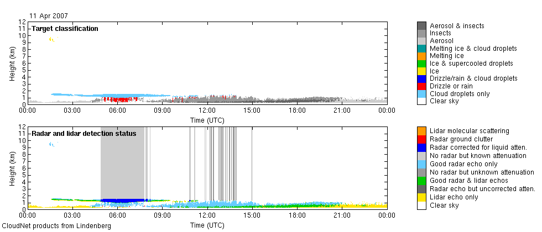
Task: Click the Cloud droplets only legend swatch
Action: (421, 94)
